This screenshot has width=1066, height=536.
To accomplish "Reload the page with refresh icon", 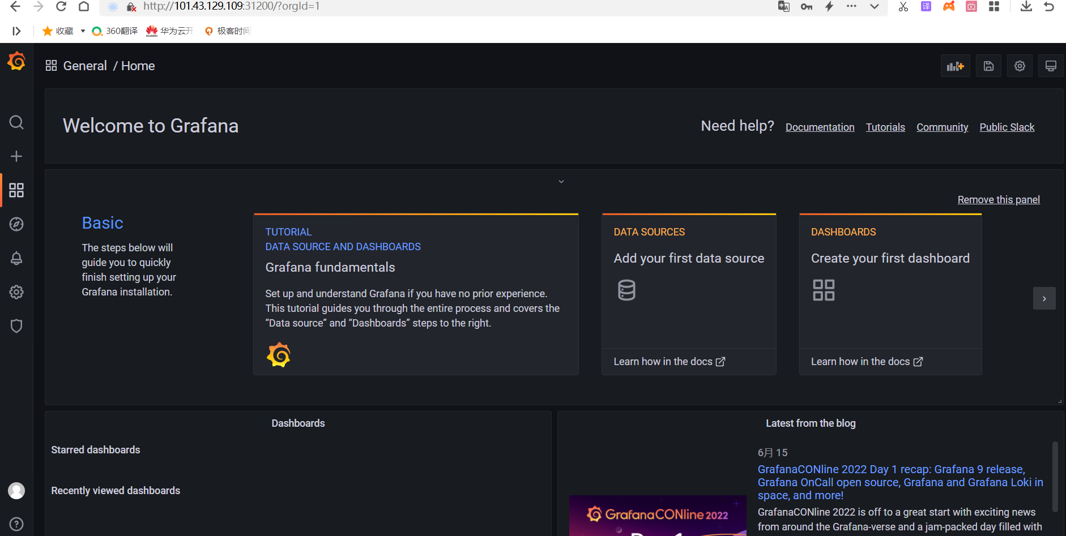I will 61,6.
